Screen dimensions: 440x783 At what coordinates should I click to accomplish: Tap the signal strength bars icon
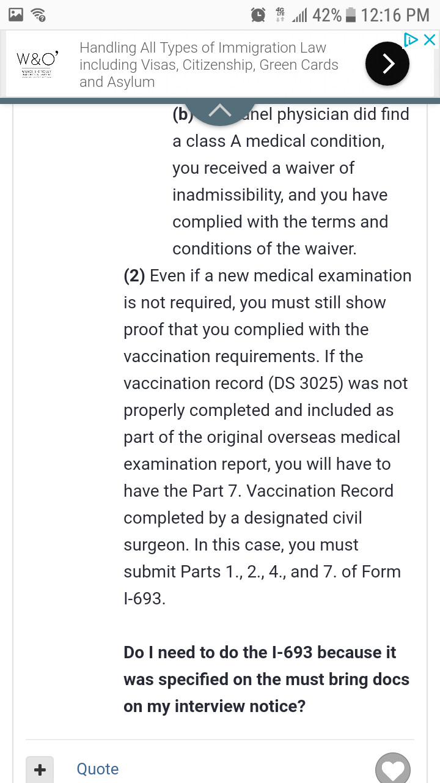(x=299, y=15)
